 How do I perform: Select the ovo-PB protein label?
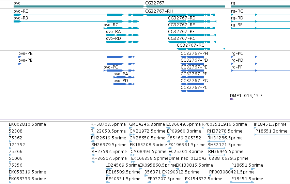pyautogui.click(x=26, y=60)
